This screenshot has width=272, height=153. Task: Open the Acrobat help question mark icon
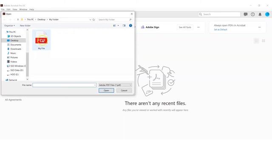click(253, 14)
